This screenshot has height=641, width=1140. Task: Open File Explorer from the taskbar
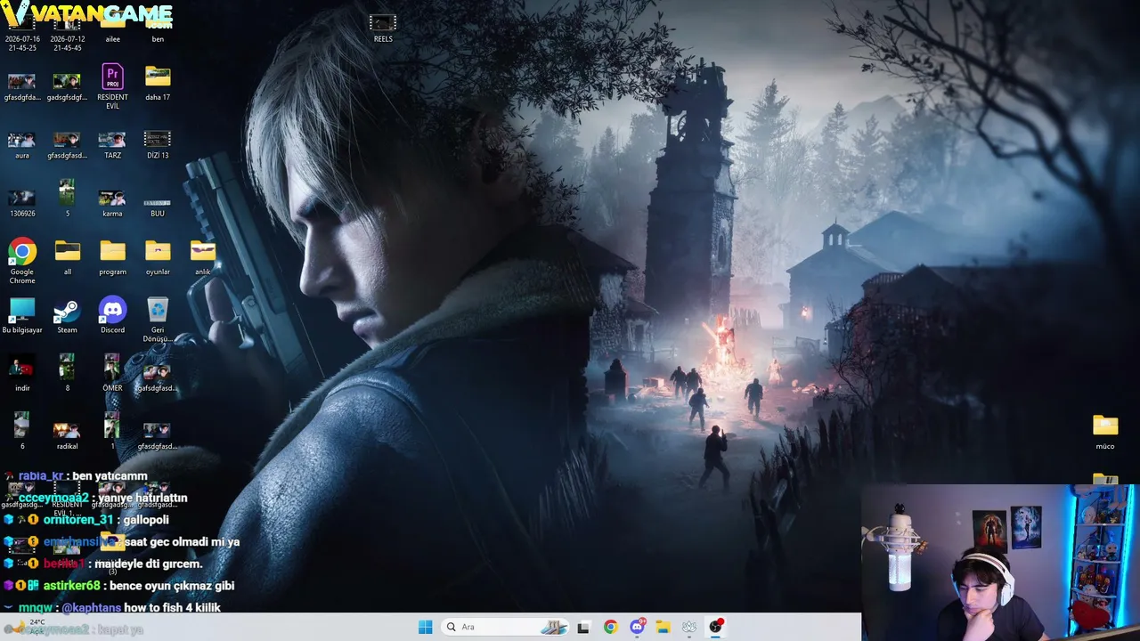(663, 627)
